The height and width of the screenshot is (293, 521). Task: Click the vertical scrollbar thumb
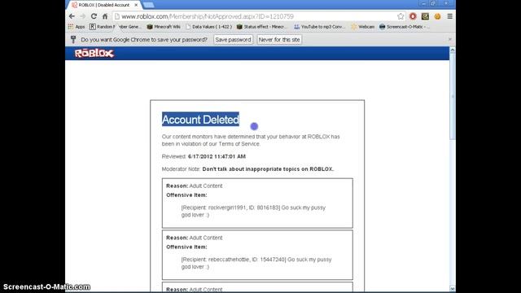tap(453, 96)
